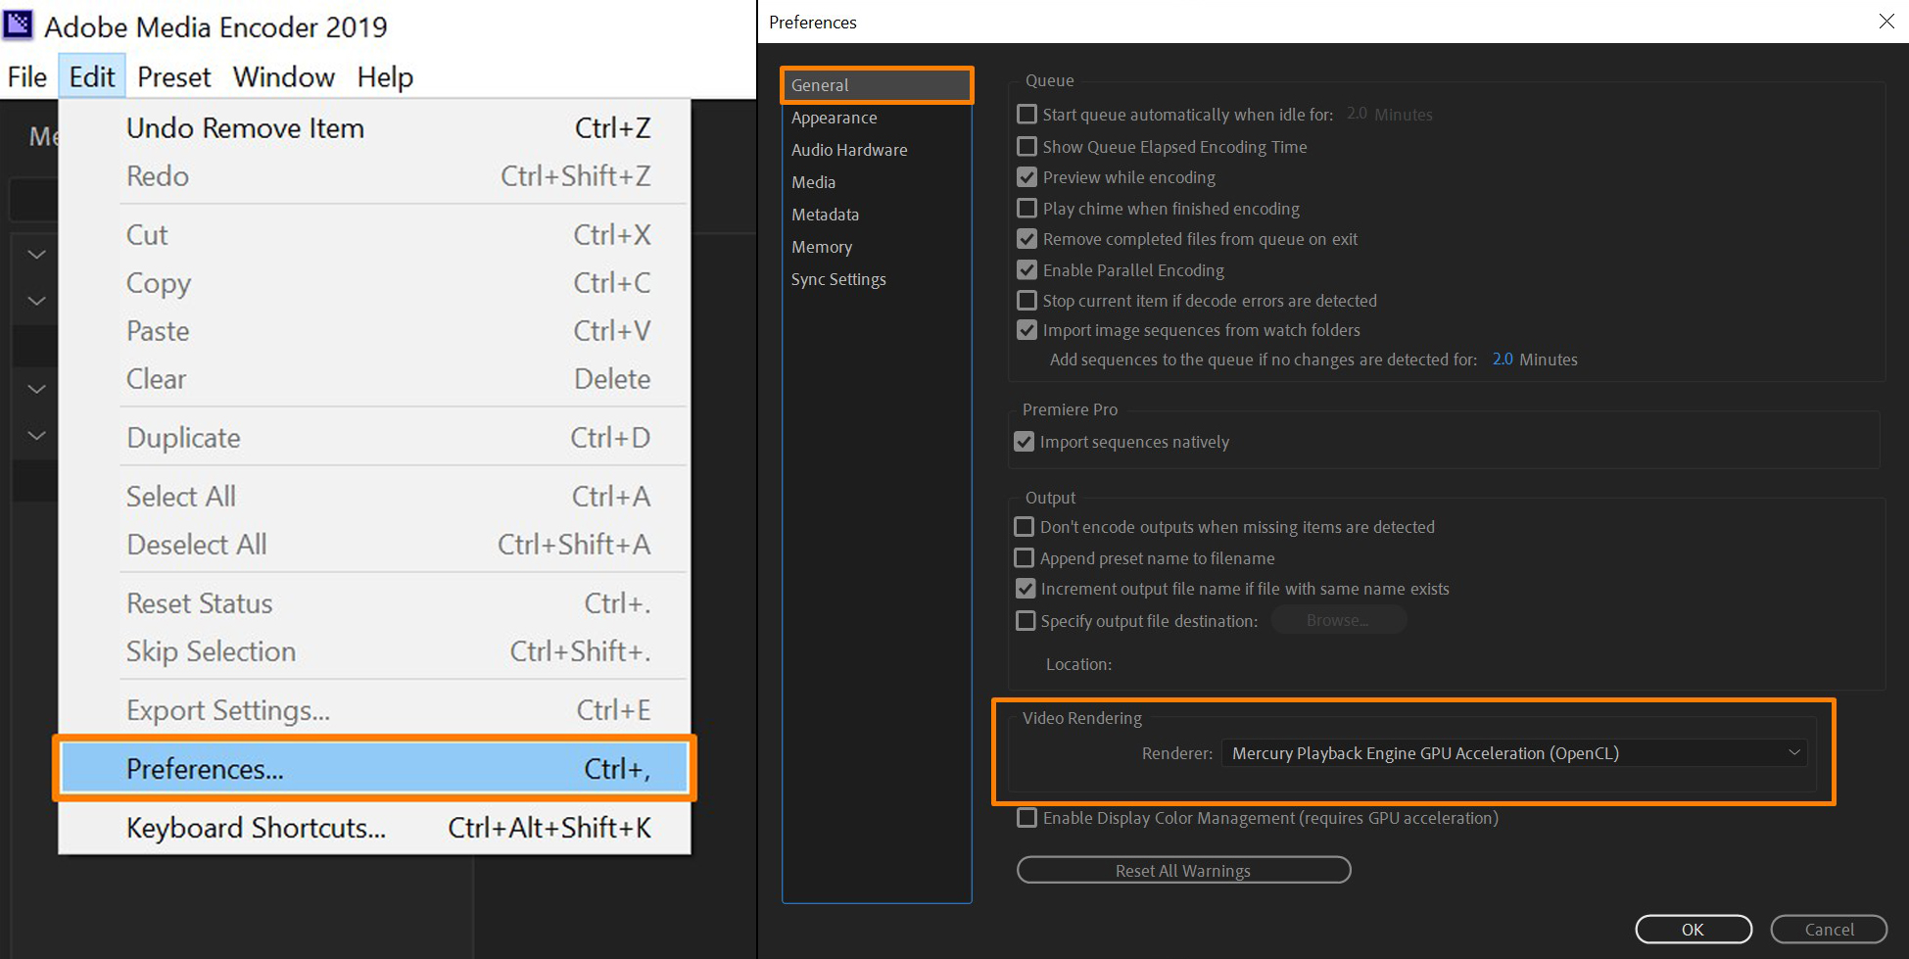Choose Reset Status menu entry
The image size is (1909, 959).
(x=374, y=603)
